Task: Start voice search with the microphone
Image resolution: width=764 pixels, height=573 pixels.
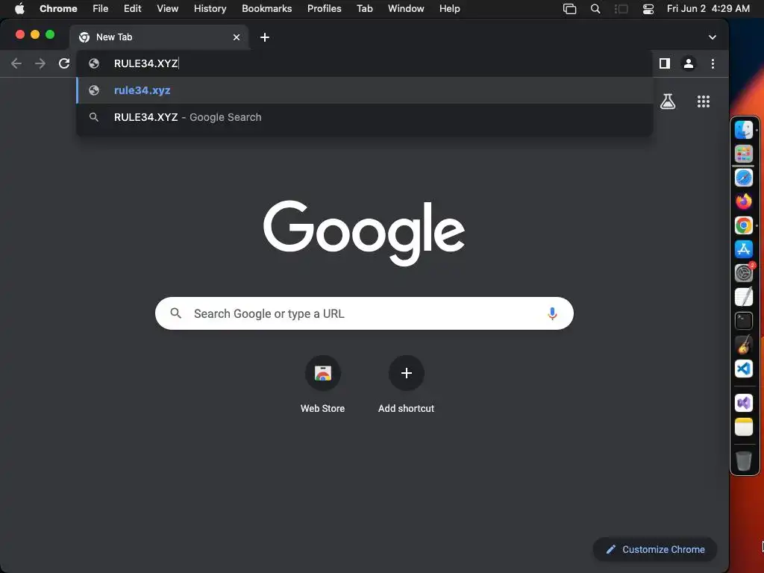Action: (x=552, y=313)
